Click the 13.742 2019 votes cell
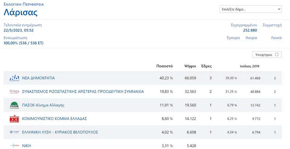Viewport: 290px width, 149px height. click(x=255, y=105)
